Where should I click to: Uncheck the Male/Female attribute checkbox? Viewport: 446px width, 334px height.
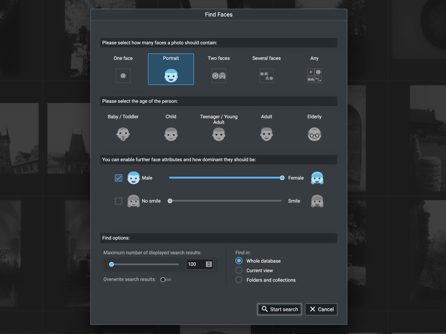pyautogui.click(x=118, y=178)
